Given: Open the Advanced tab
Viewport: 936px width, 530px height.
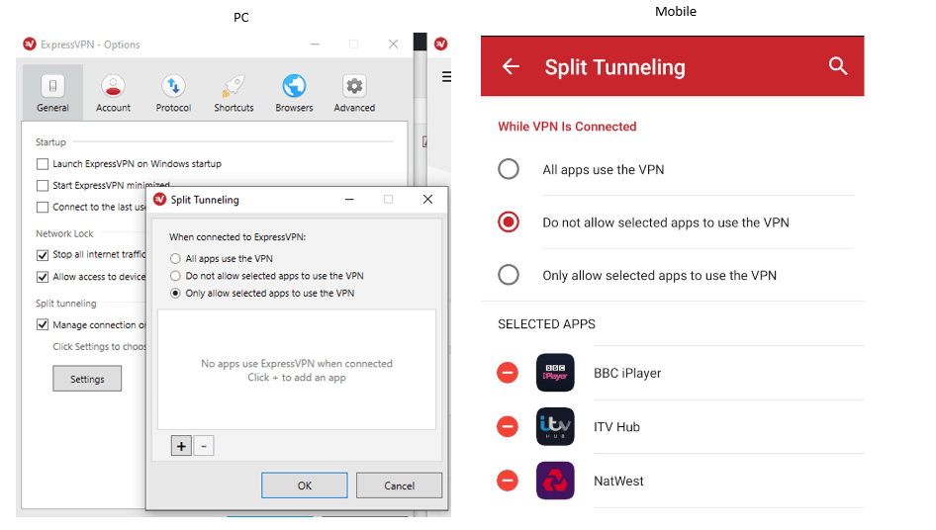Looking at the screenshot, I should [354, 93].
